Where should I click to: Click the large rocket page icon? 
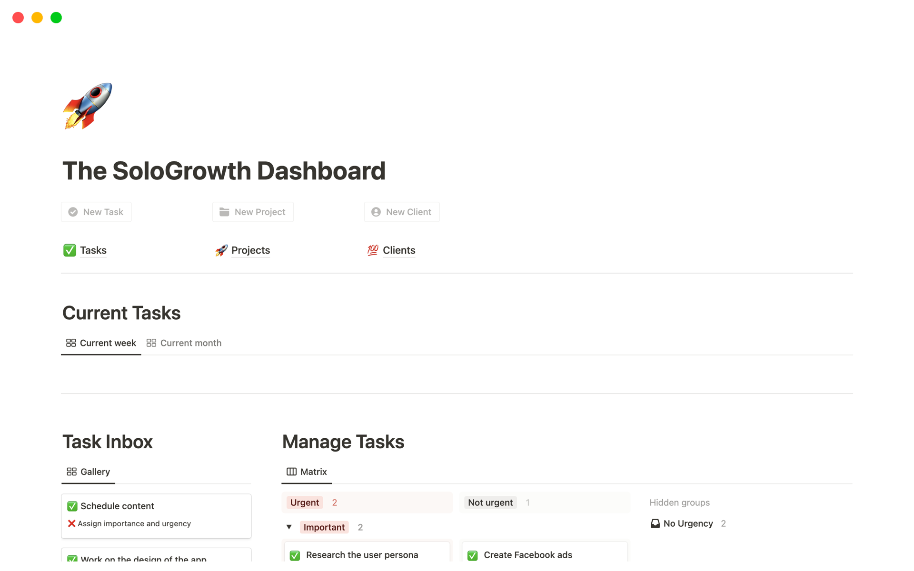[x=88, y=106]
